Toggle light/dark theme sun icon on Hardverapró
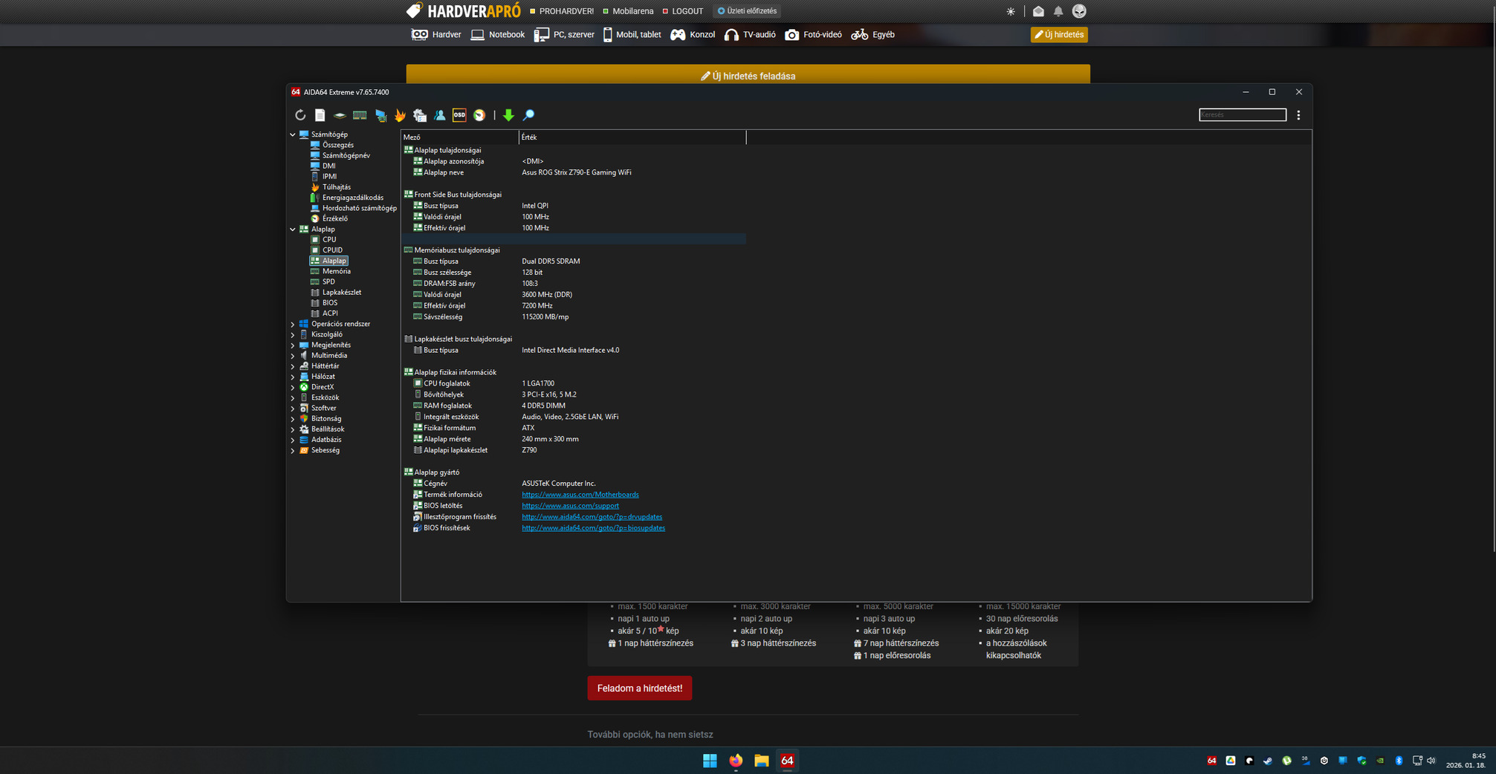1496x774 pixels. coord(1011,11)
